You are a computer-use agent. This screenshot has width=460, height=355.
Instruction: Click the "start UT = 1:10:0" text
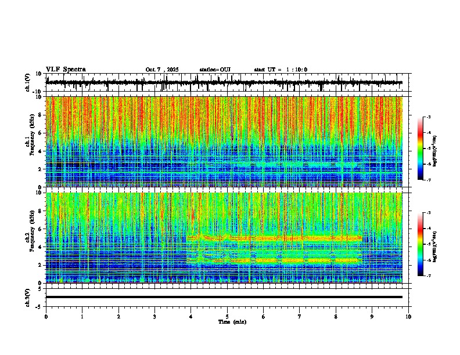(281, 70)
